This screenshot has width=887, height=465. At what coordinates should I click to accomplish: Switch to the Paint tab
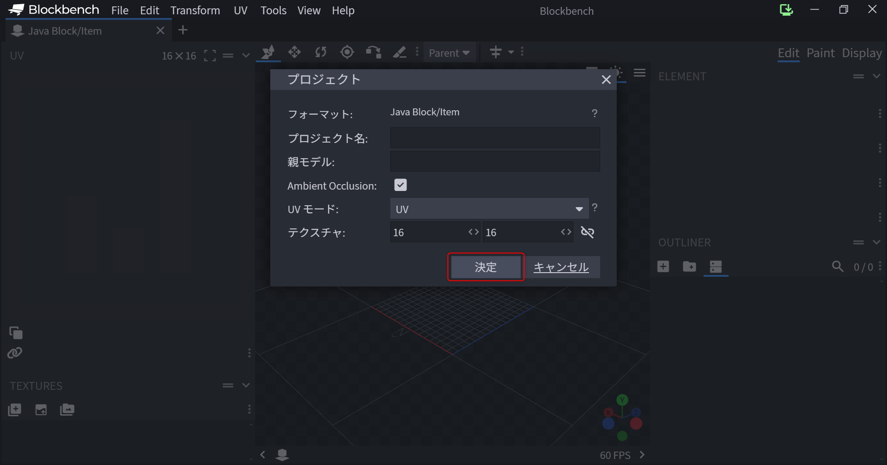pos(820,53)
